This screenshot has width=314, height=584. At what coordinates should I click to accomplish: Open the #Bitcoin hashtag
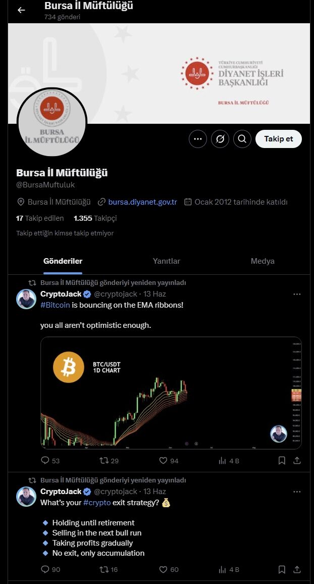click(56, 305)
